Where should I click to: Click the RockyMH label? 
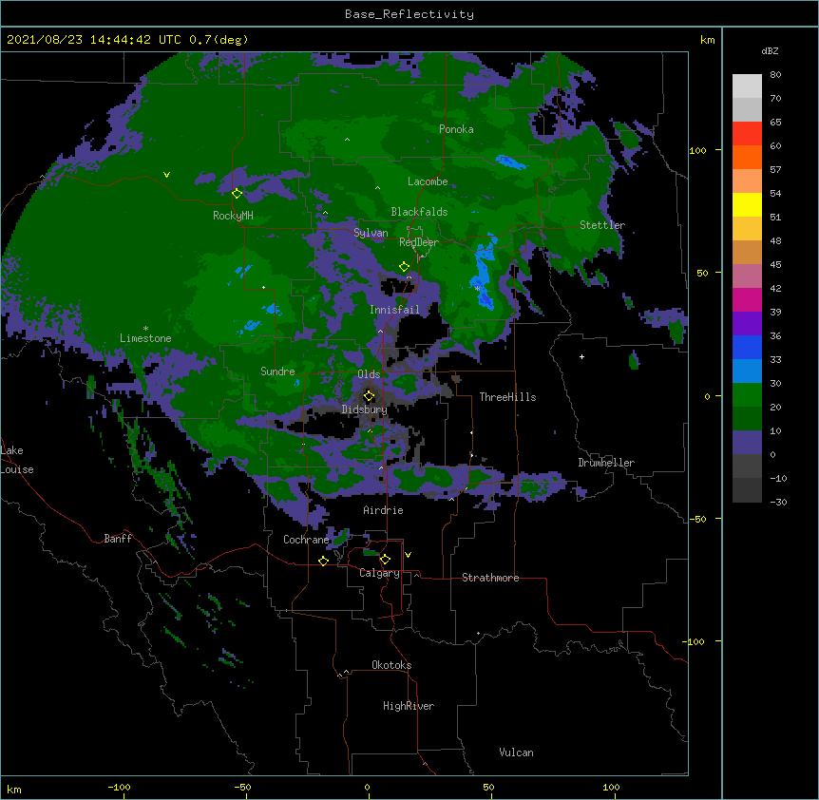click(233, 216)
